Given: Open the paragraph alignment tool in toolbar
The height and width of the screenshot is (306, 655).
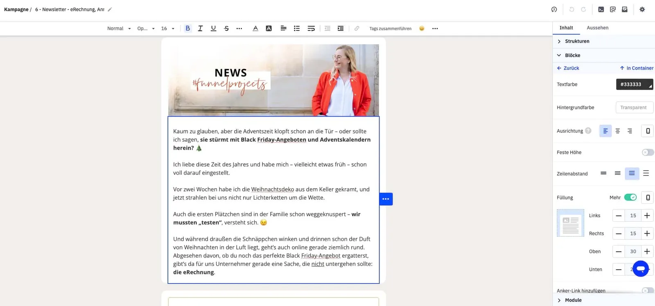Looking at the screenshot, I should click(283, 28).
